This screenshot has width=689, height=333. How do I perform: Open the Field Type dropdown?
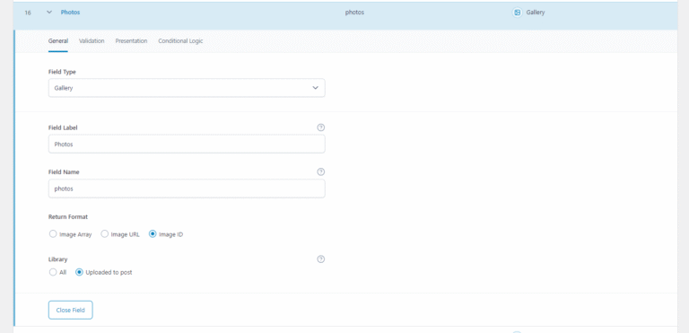(187, 88)
